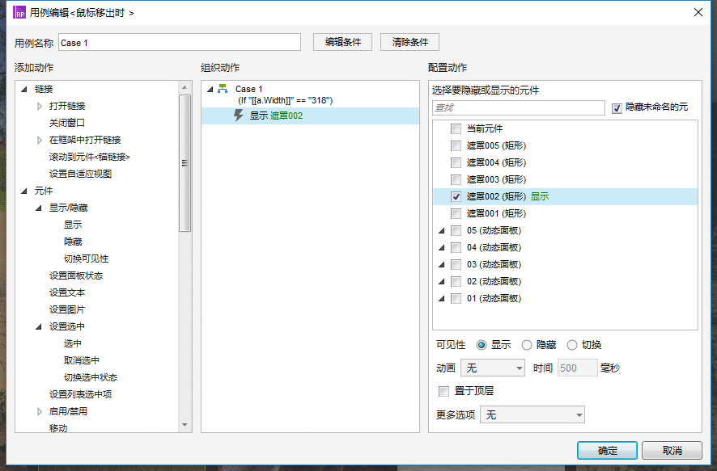Select the 关闭窗口 action
717x471 pixels.
pos(66,123)
